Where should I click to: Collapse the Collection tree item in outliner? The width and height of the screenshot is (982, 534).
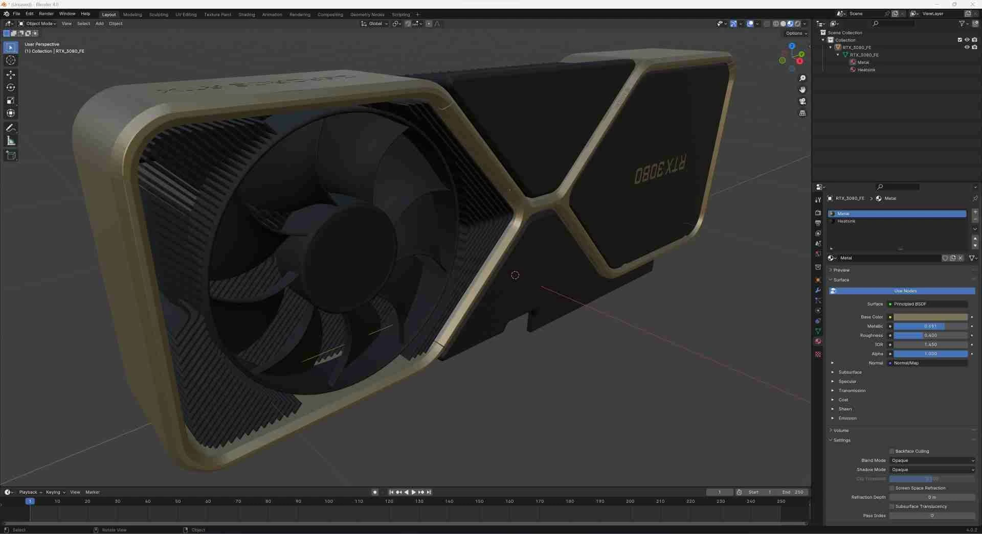[x=823, y=40]
